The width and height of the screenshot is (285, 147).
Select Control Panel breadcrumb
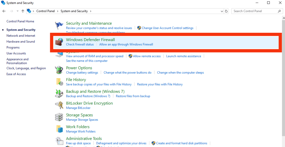(45, 11)
